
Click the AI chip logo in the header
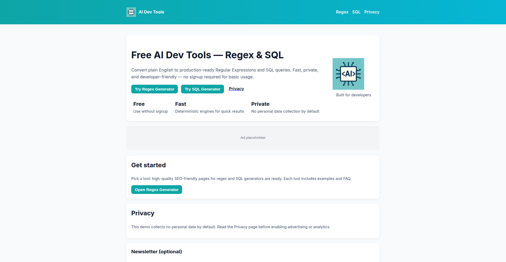coord(131,12)
